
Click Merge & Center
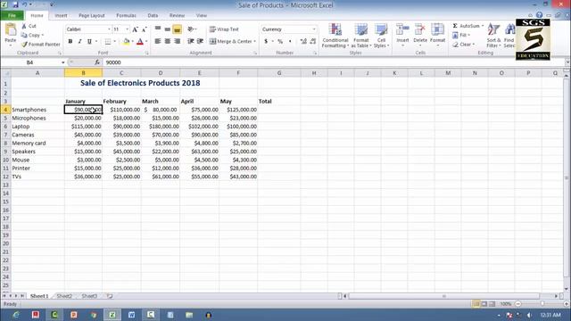click(x=232, y=41)
